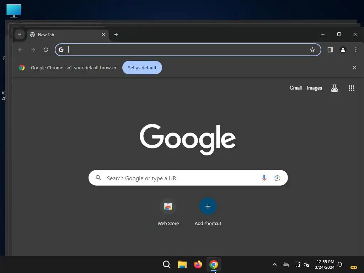Viewport: 364px width, 273px height.
Task: Click the OneDrive cloud tray icon
Action: click(x=286, y=264)
